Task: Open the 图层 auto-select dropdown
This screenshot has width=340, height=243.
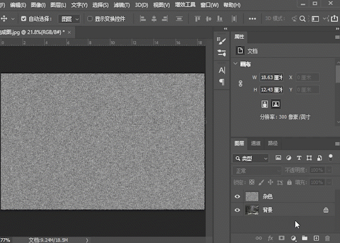Action: [69, 19]
